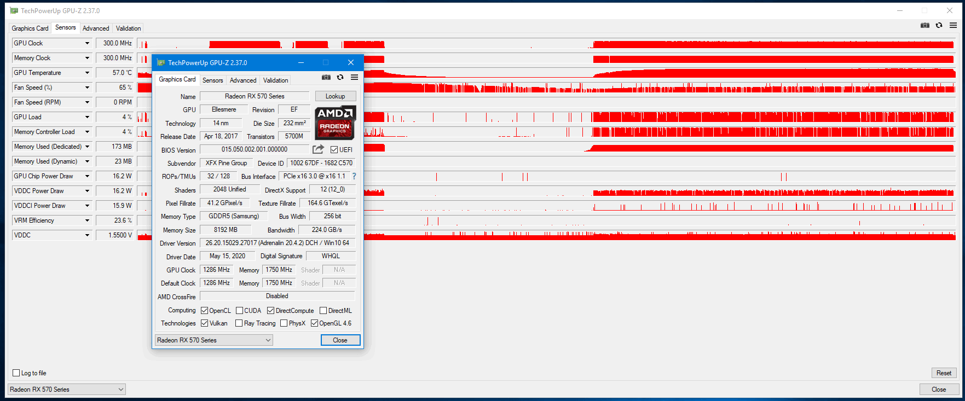Open the Memory Used (Dynamic) sensor dropdown
This screenshot has width=965, height=401.
tap(87, 161)
